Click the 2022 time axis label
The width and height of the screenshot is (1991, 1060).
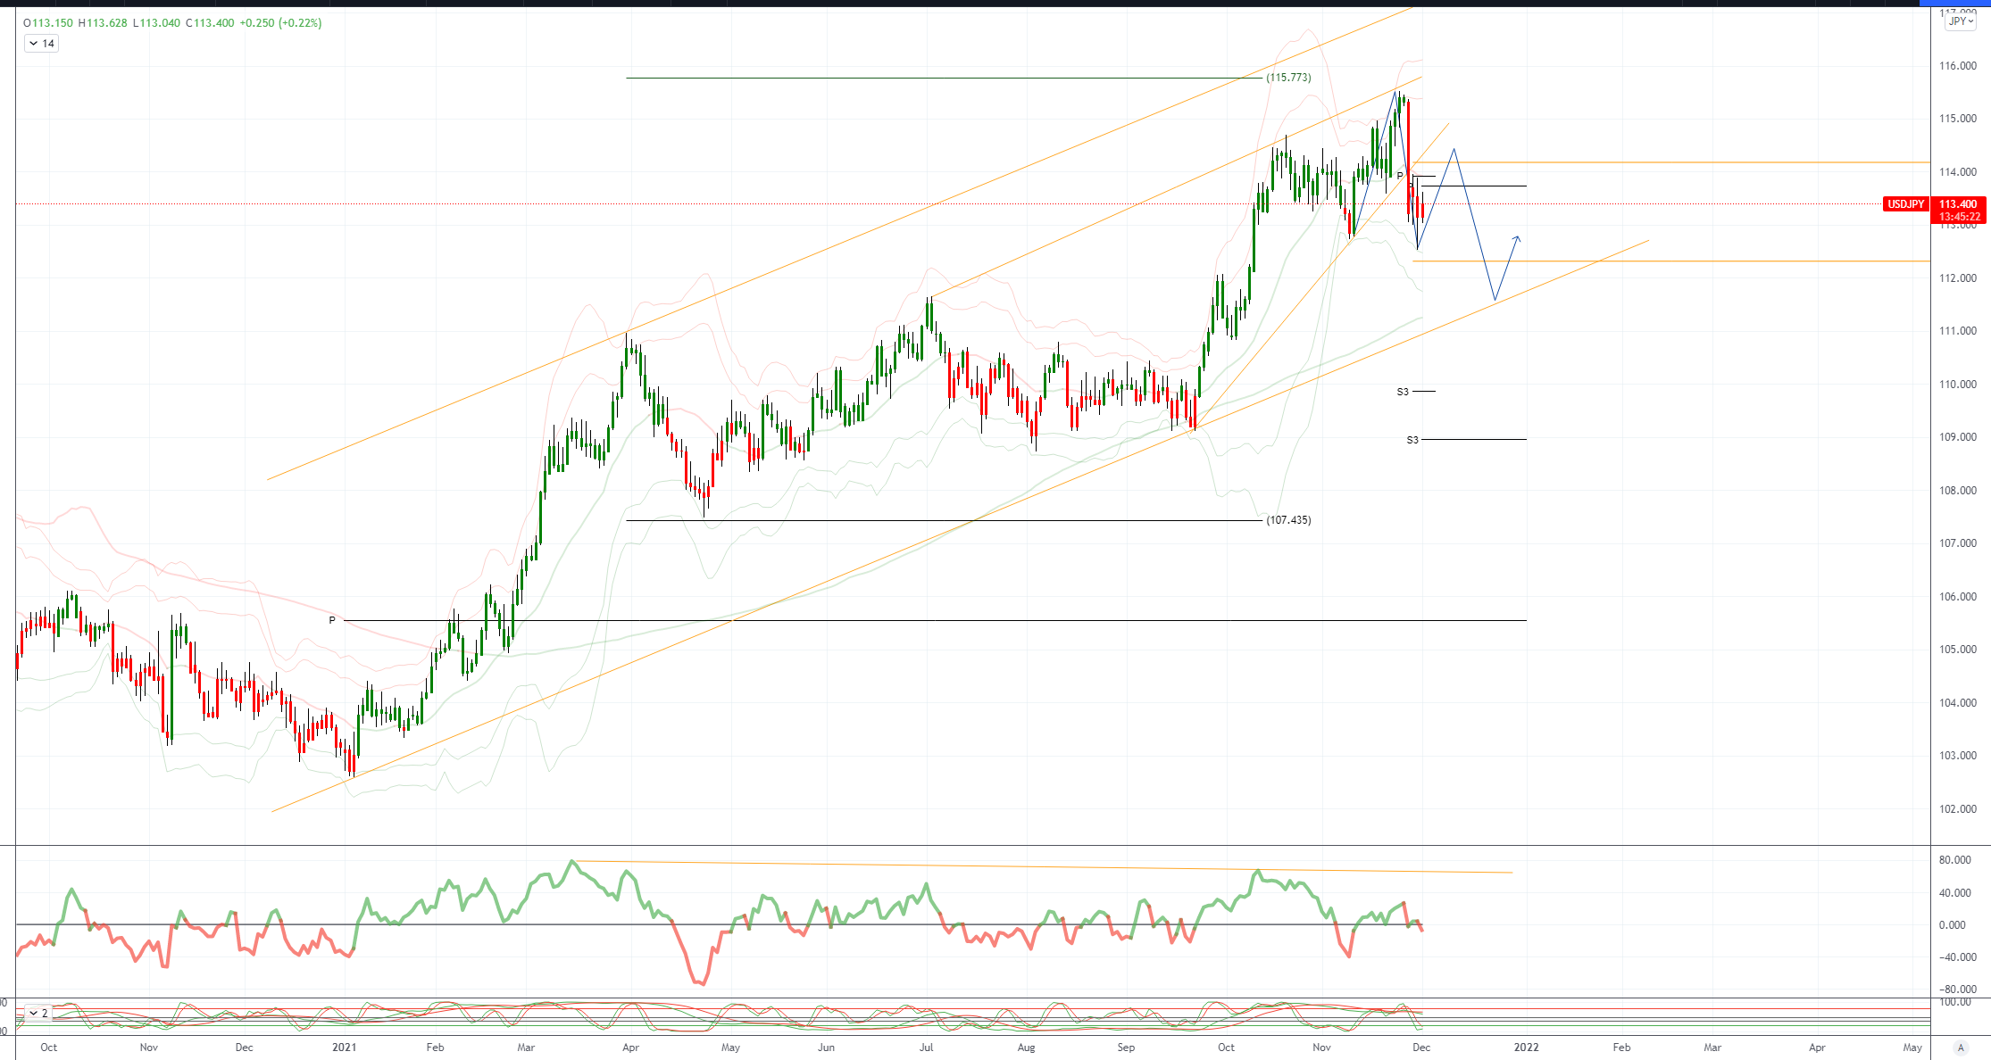pyautogui.click(x=1526, y=1048)
